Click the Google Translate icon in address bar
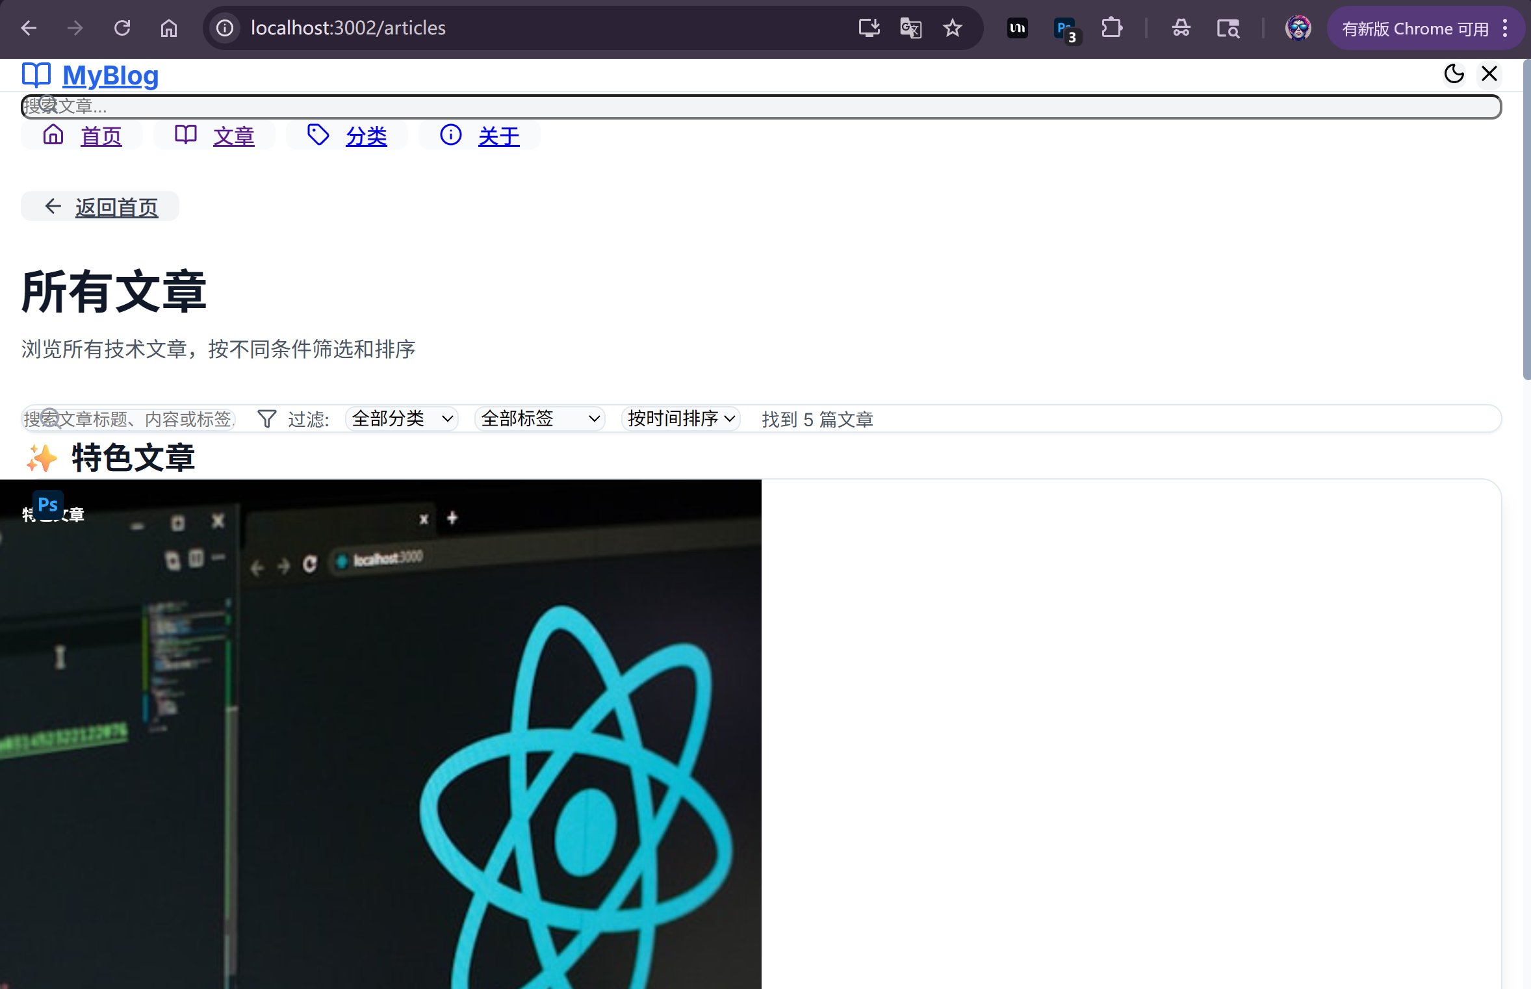This screenshot has width=1531, height=989. (x=910, y=28)
